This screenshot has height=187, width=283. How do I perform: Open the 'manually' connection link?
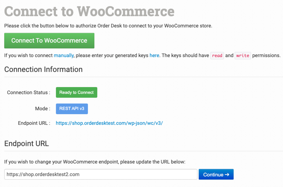tap(64, 55)
